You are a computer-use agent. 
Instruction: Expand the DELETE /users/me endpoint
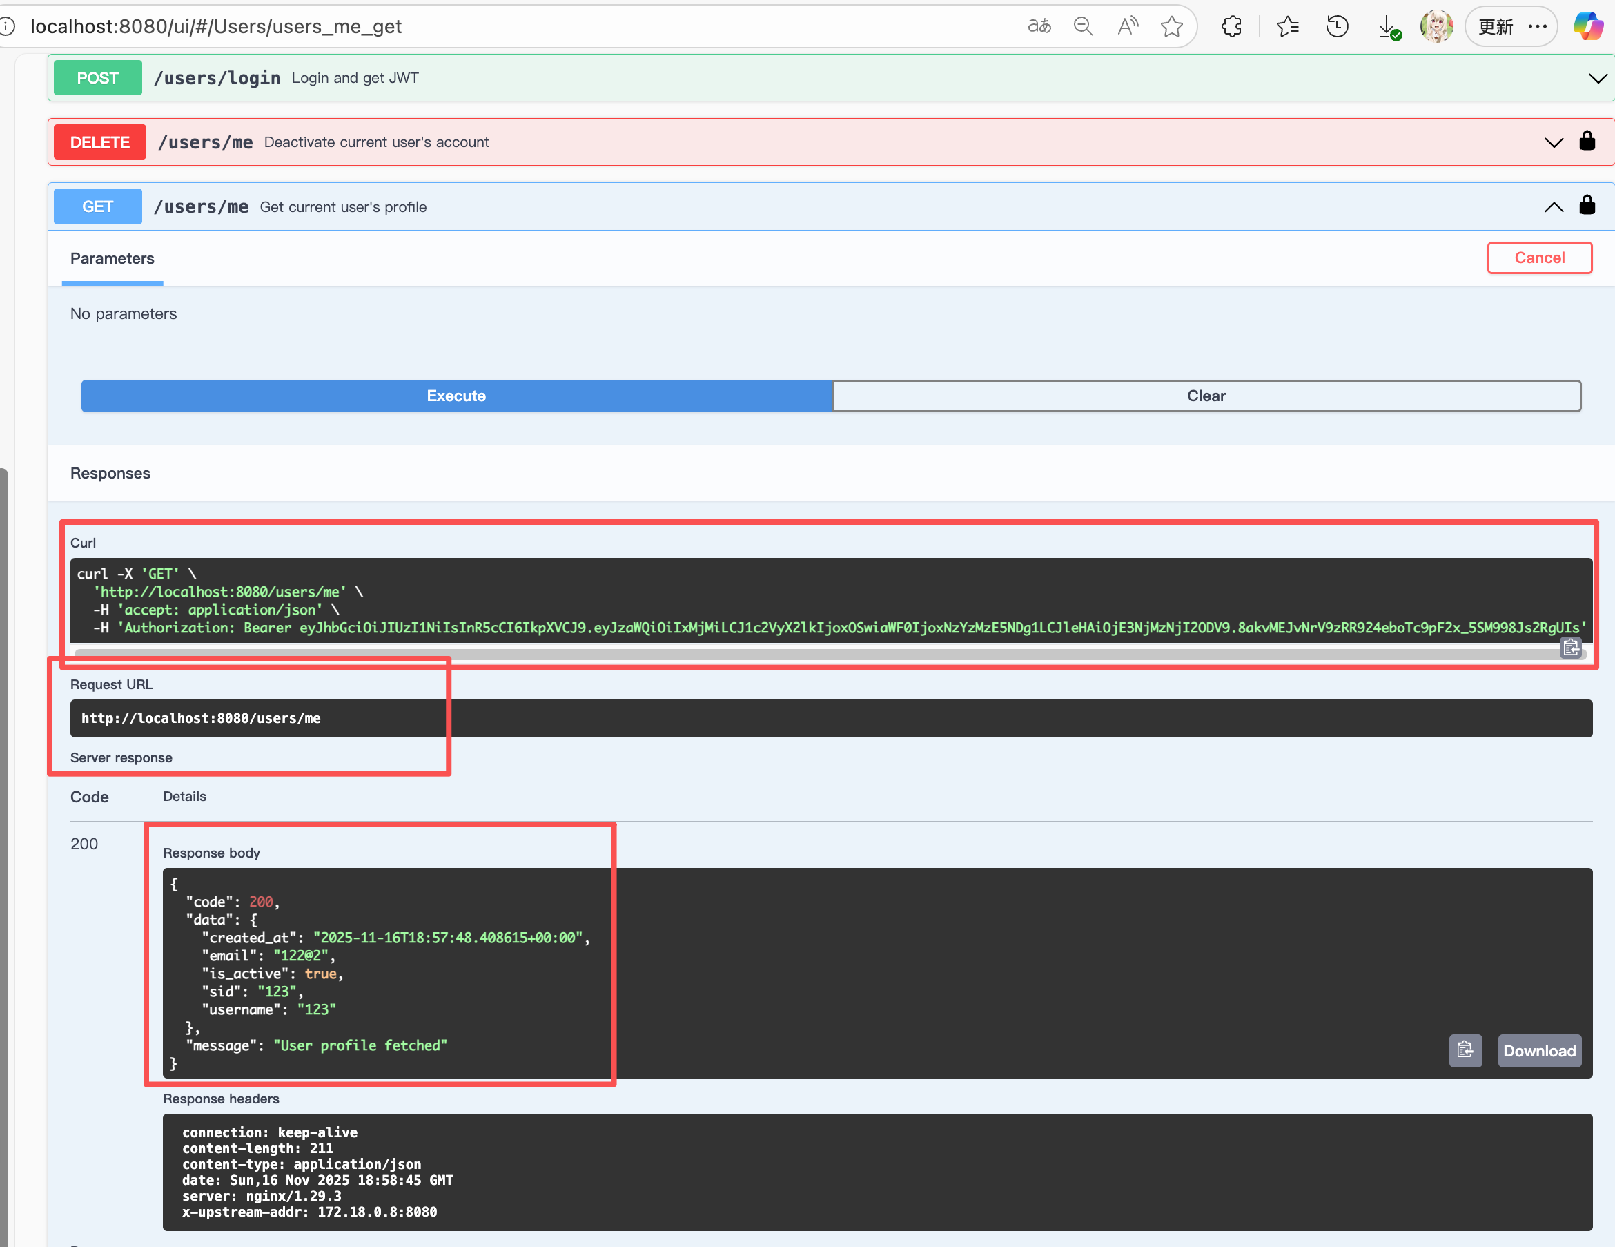(1554, 143)
